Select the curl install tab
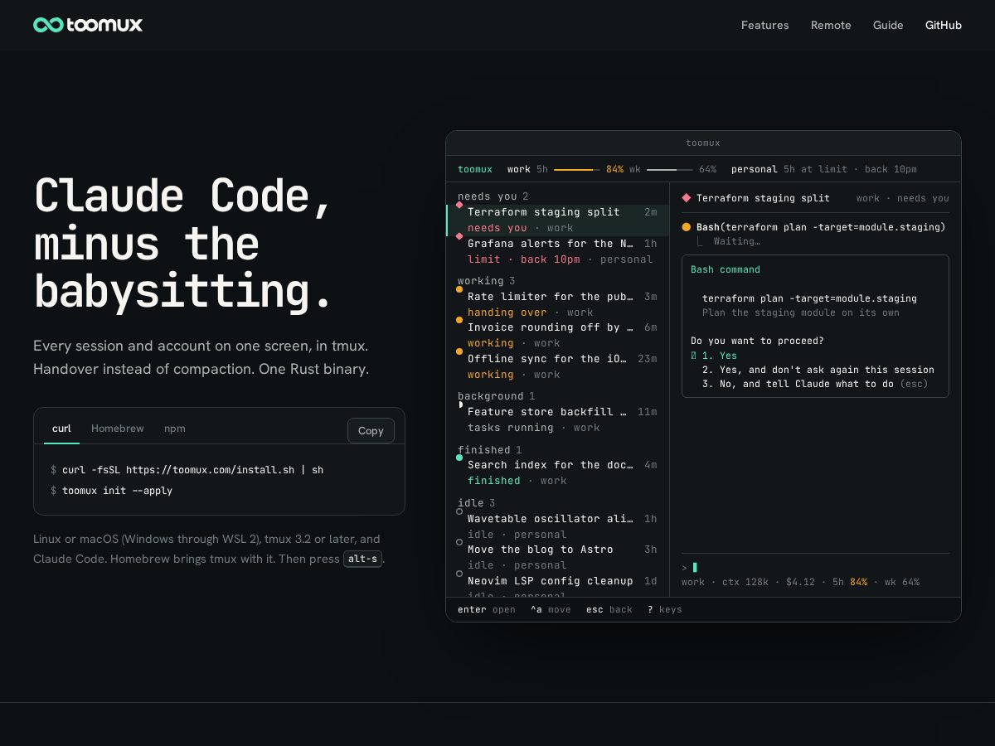Image resolution: width=995 pixels, height=746 pixels. tap(61, 429)
